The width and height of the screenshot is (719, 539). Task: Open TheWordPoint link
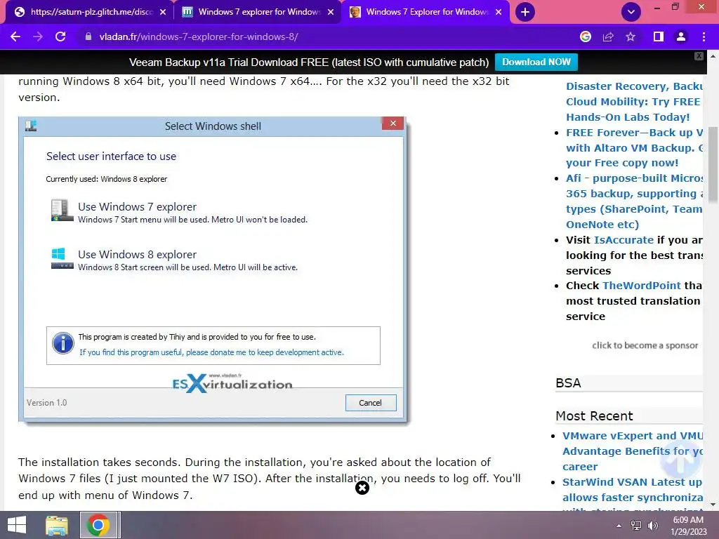tap(642, 285)
